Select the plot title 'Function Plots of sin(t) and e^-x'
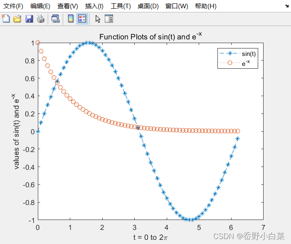This screenshot has width=291, height=244. pyautogui.click(x=150, y=36)
